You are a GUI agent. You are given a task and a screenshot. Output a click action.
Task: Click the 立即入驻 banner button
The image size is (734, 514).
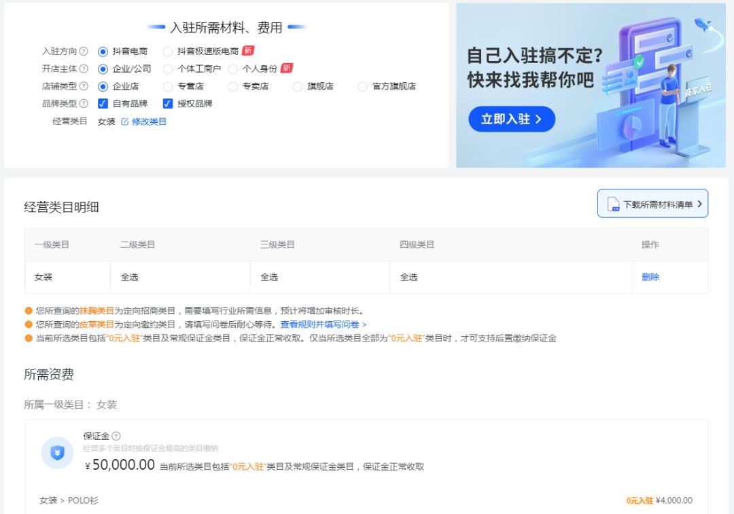click(x=512, y=119)
